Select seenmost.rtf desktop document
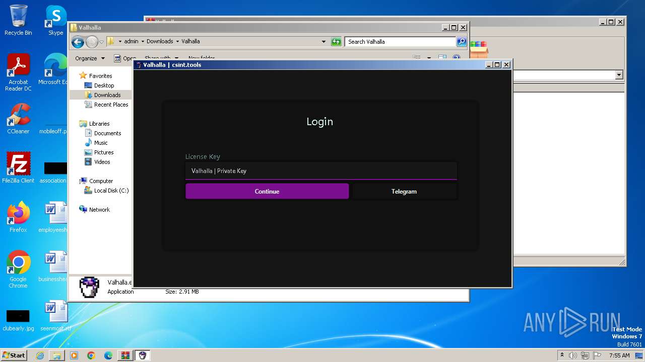 55,316
